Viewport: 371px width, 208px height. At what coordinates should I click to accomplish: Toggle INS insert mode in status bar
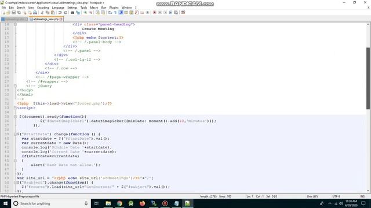362,196
